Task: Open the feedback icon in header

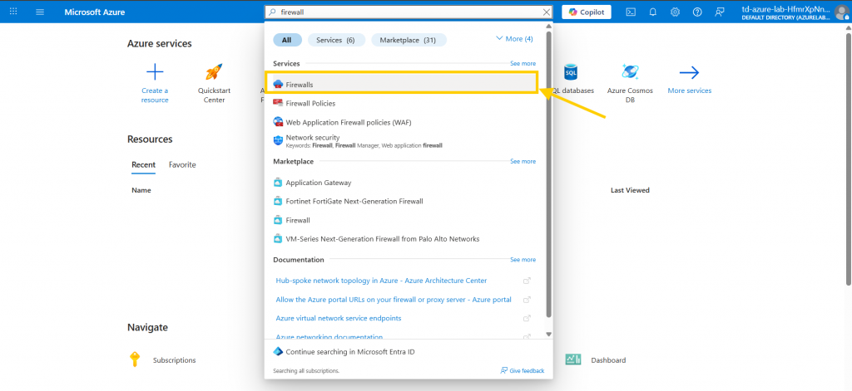Action: tap(718, 12)
